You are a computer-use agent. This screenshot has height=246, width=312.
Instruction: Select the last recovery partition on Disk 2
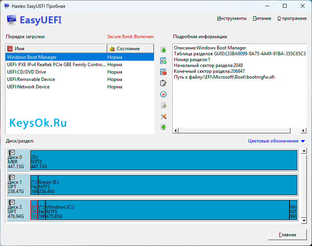click(293, 210)
